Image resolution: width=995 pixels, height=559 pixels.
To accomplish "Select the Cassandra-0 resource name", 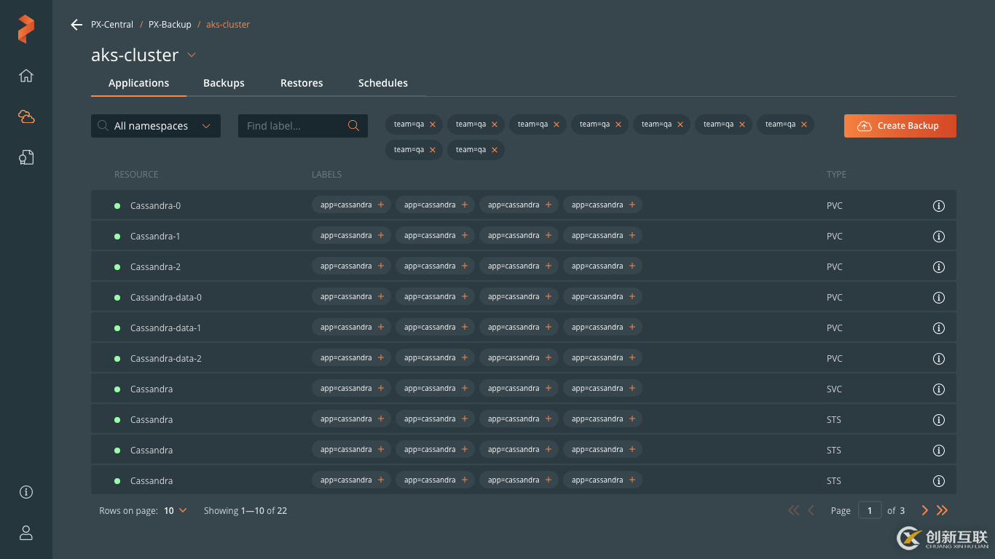I will (x=155, y=206).
